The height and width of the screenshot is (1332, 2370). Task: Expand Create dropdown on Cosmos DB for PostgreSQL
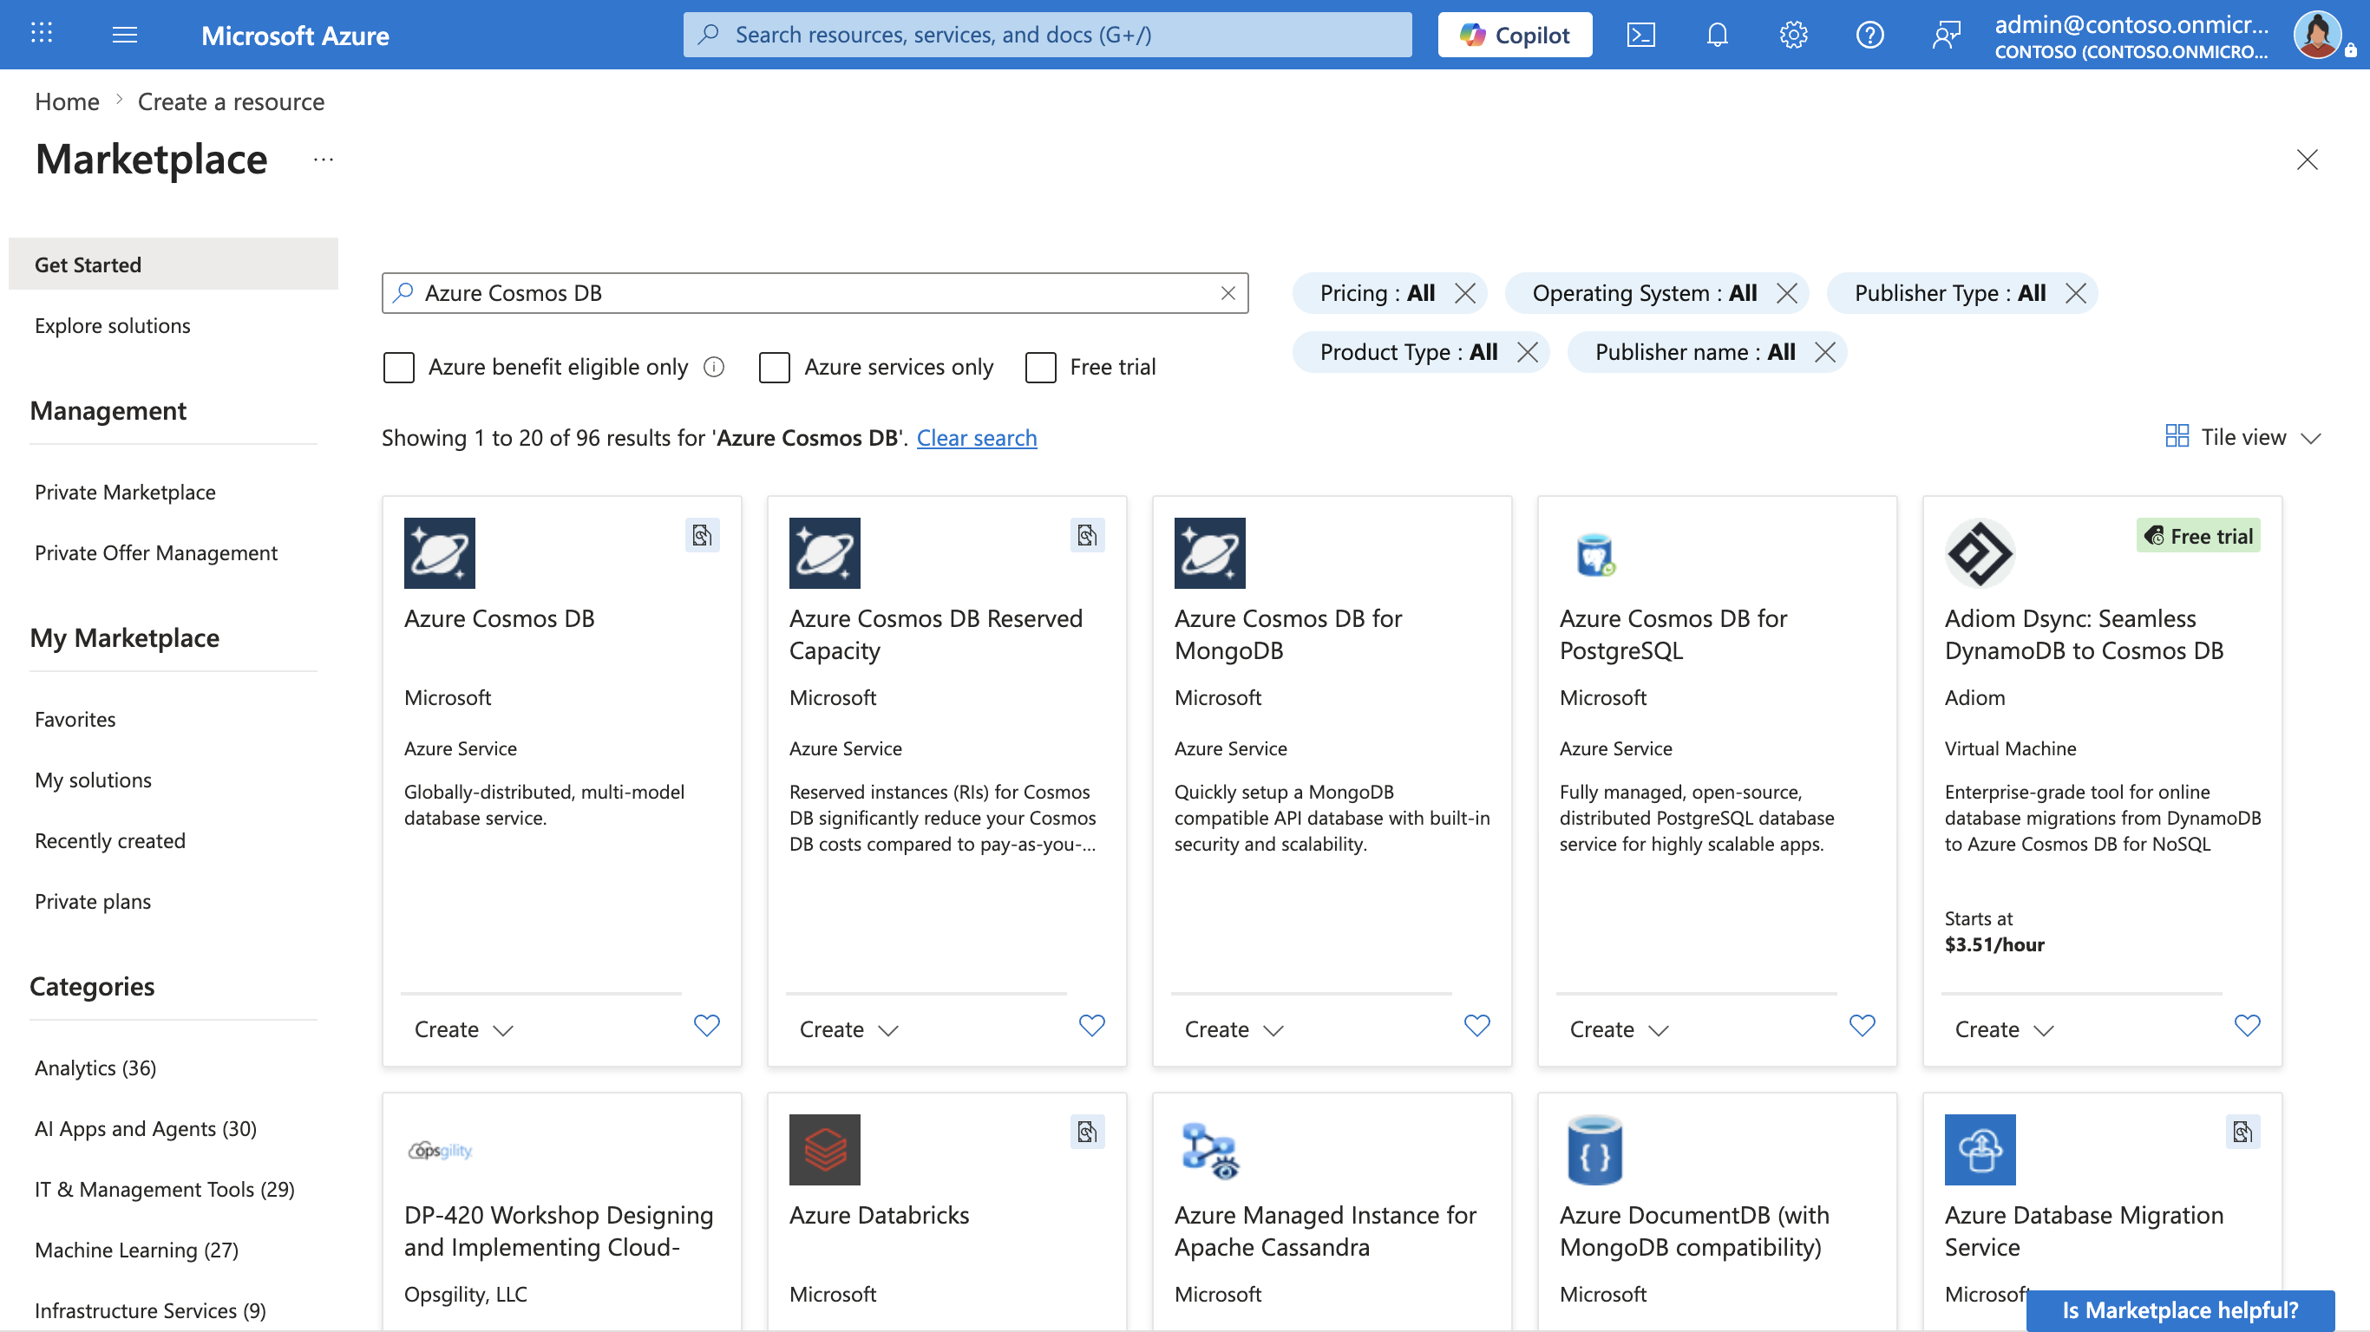click(1620, 1029)
